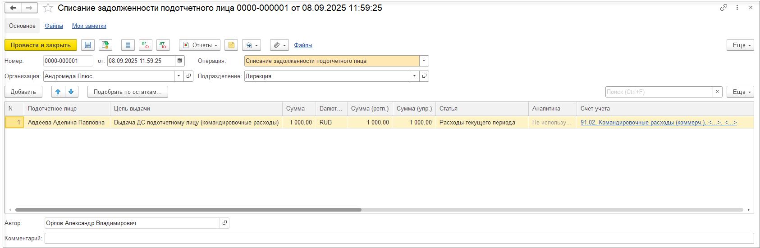
Task: Open the top Еще menu button
Action: pyautogui.click(x=740, y=45)
